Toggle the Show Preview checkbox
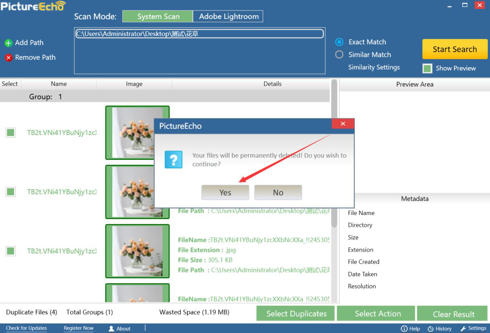Viewport: 490px width, 333px height. click(427, 68)
